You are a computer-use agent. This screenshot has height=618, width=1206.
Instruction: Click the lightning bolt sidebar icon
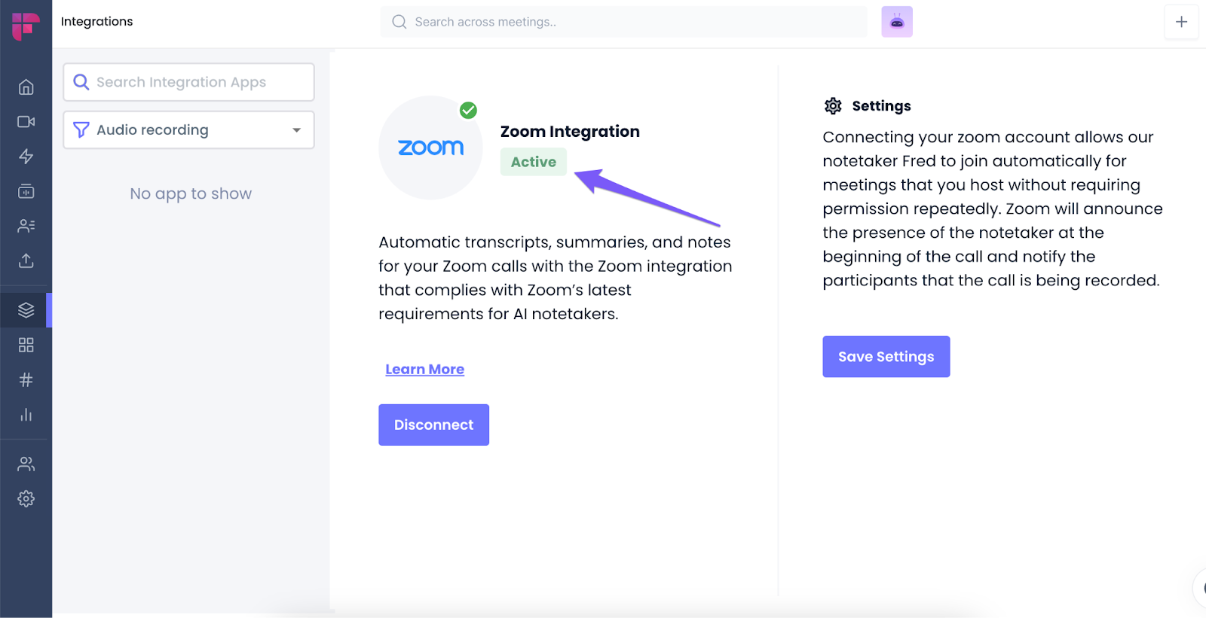[x=26, y=157]
